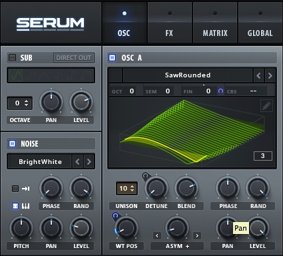This screenshot has height=256, width=283.
Task: Click modulation indicator above WT POS knob
Action: pyautogui.click(x=115, y=215)
